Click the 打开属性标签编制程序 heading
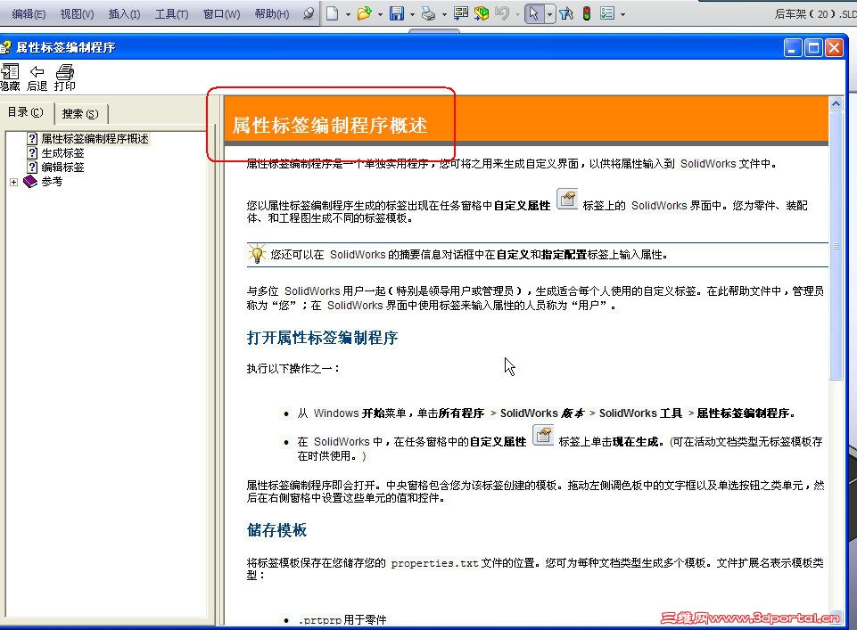This screenshot has width=857, height=630. pos(322,338)
